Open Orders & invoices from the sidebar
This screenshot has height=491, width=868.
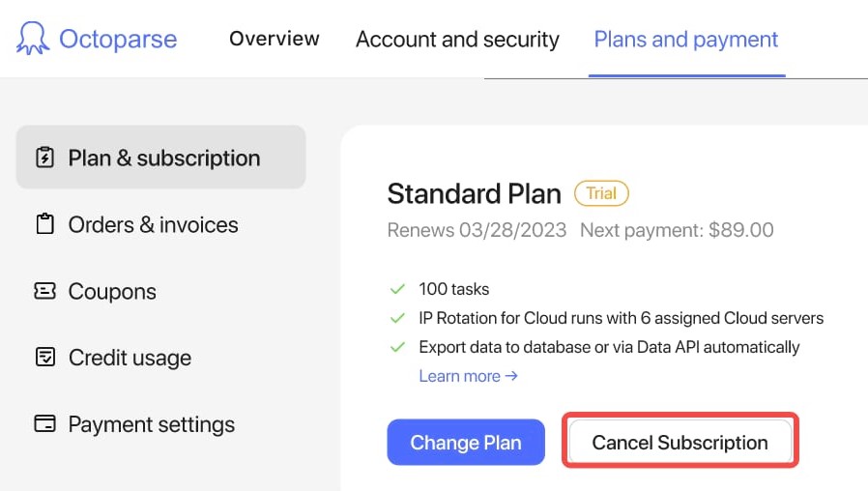click(153, 224)
